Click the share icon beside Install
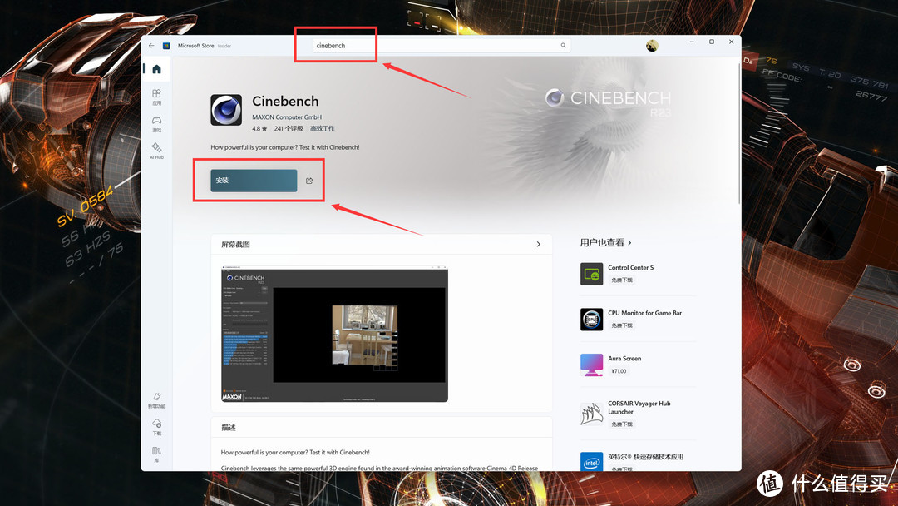Image resolution: width=898 pixels, height=506 pixels. (309, 181)
